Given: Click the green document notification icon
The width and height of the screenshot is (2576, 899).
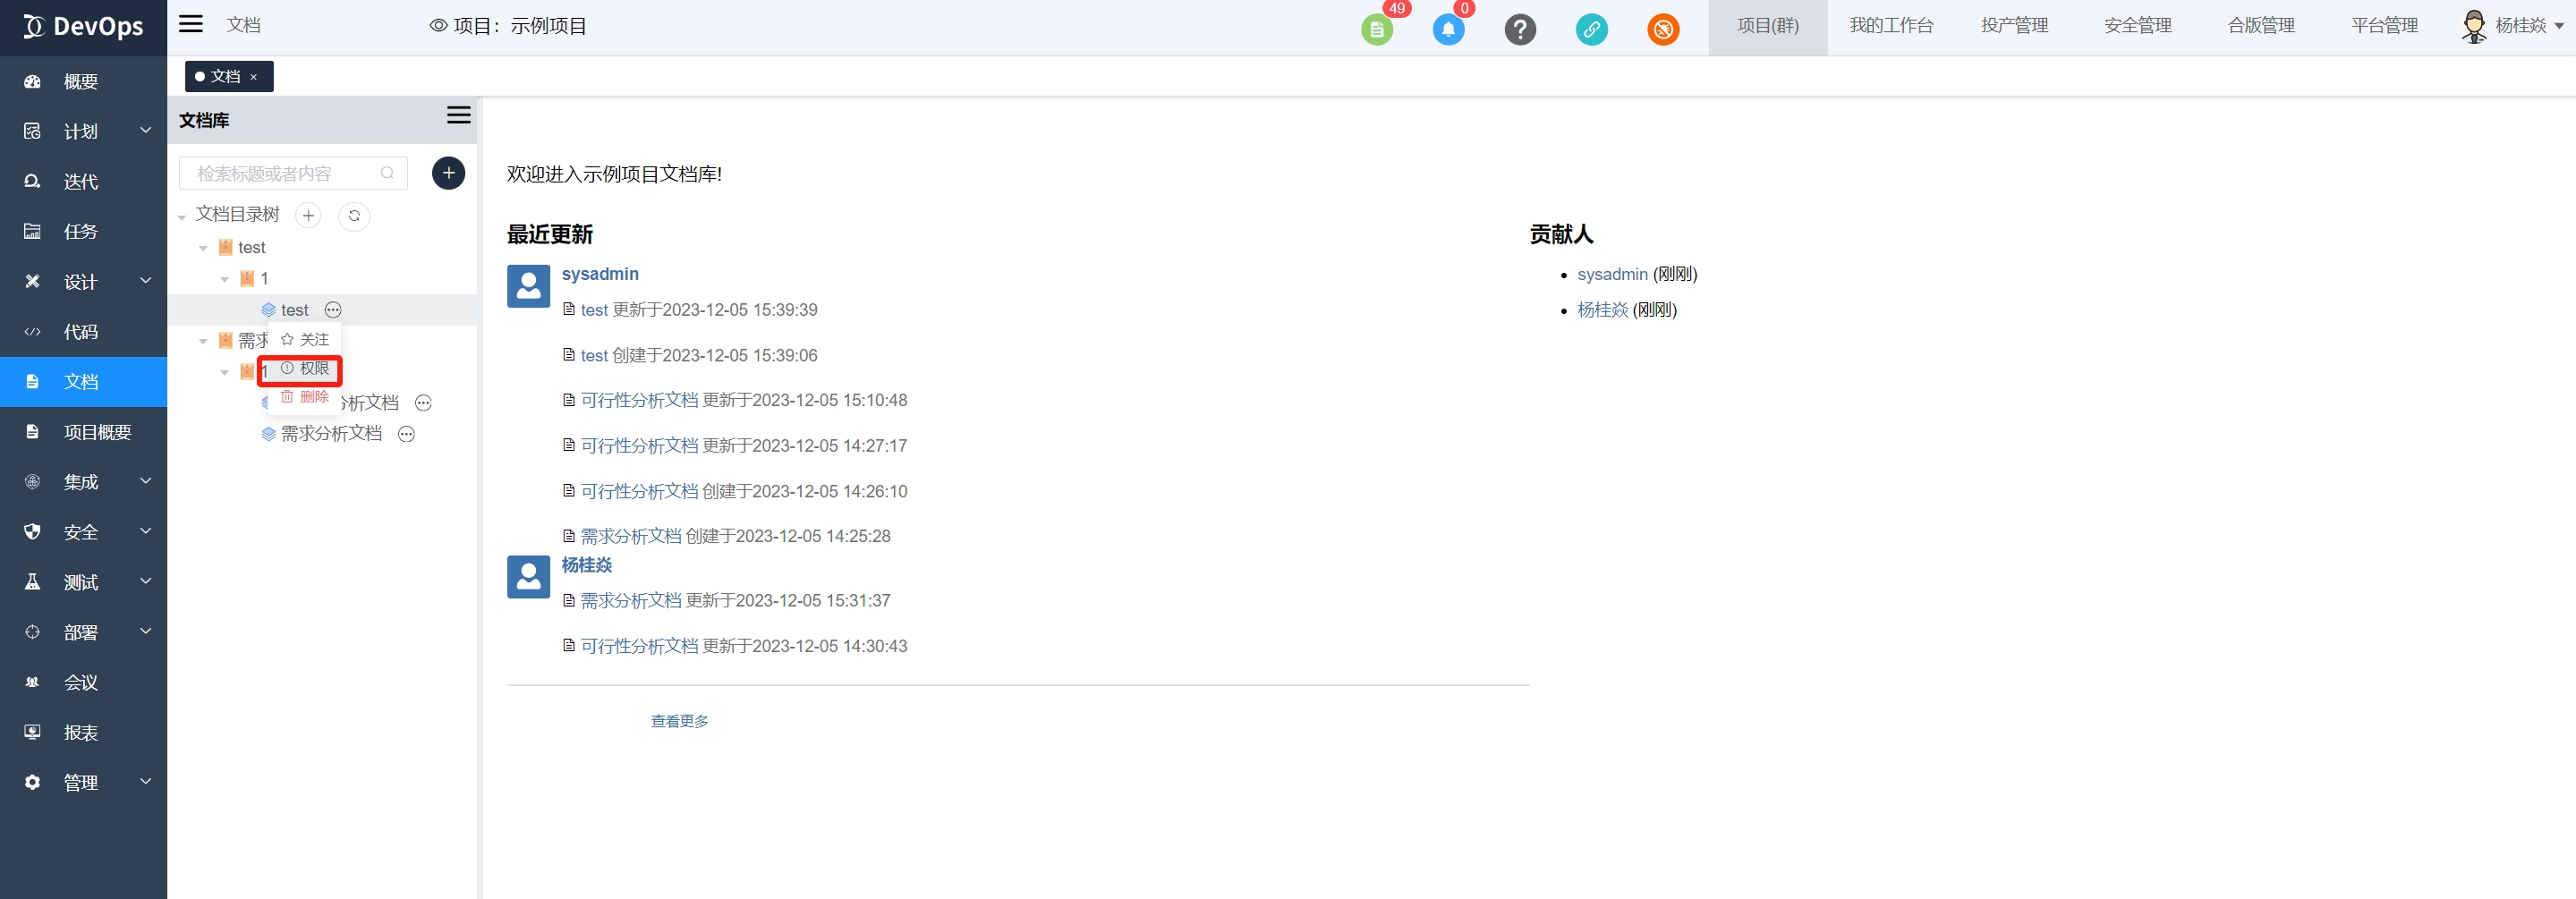Looking at the screenshot, I should 1376,30.
